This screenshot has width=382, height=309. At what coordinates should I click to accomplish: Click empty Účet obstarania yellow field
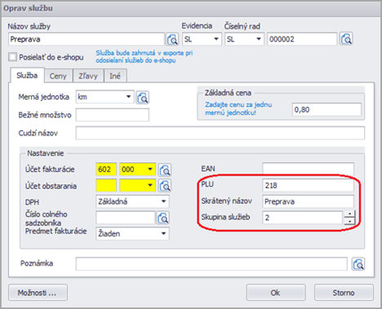click(106, 185)
